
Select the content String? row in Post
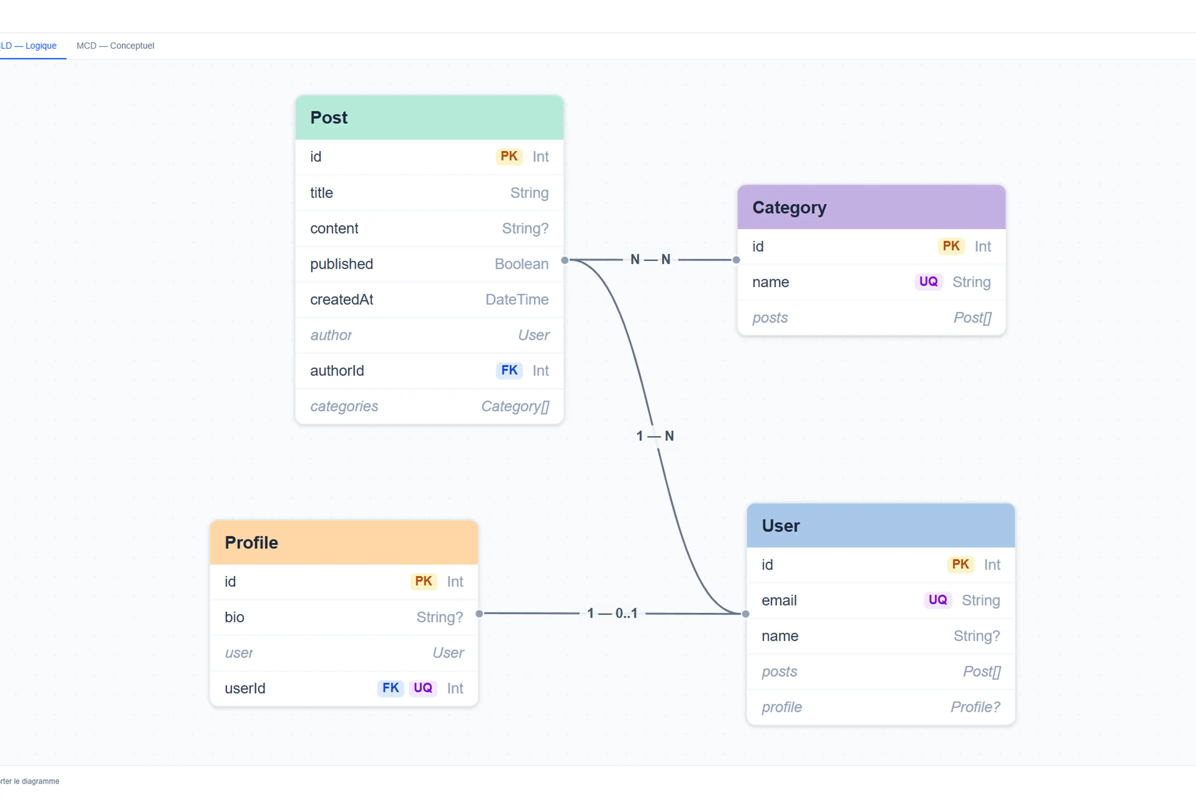click(x=429, y=229)
